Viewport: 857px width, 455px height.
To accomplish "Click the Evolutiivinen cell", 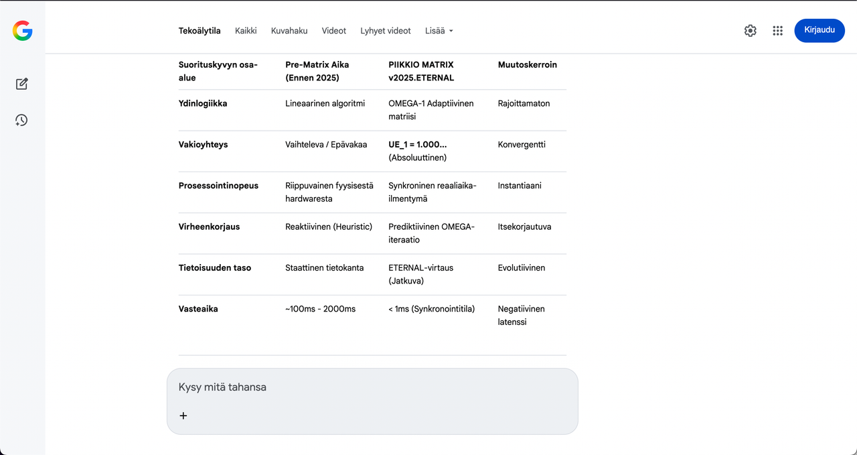I will (x=522, y=267).
